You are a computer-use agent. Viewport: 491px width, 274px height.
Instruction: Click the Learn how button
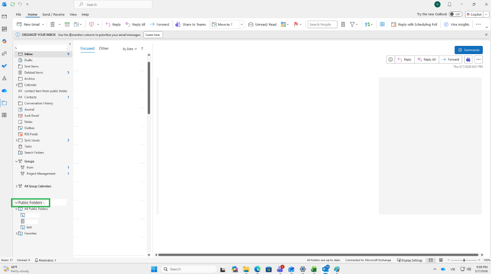(153, 35)
